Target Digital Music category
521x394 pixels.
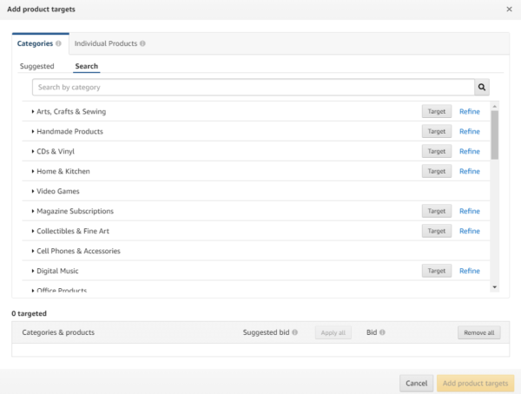[437, 271]
